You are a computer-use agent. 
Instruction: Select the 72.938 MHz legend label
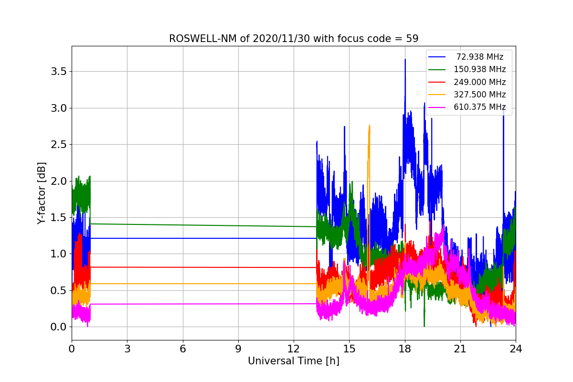point(480,57)
